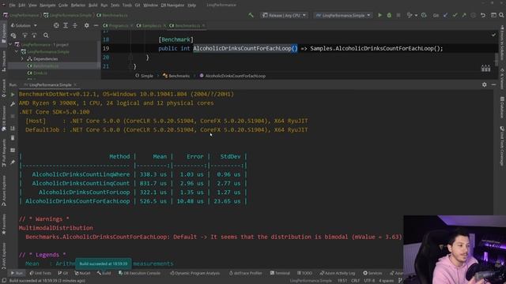Collapse the LinqPerformance.Simple project node
This screenshot has height=284, width=506.
[16, 51]
